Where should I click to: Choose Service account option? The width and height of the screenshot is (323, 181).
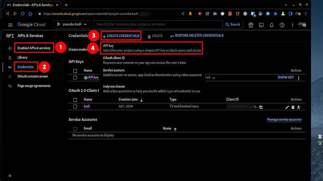152,73
